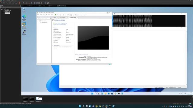Switch to the Windows 11 tab in outer window

[x=62, y=6]
